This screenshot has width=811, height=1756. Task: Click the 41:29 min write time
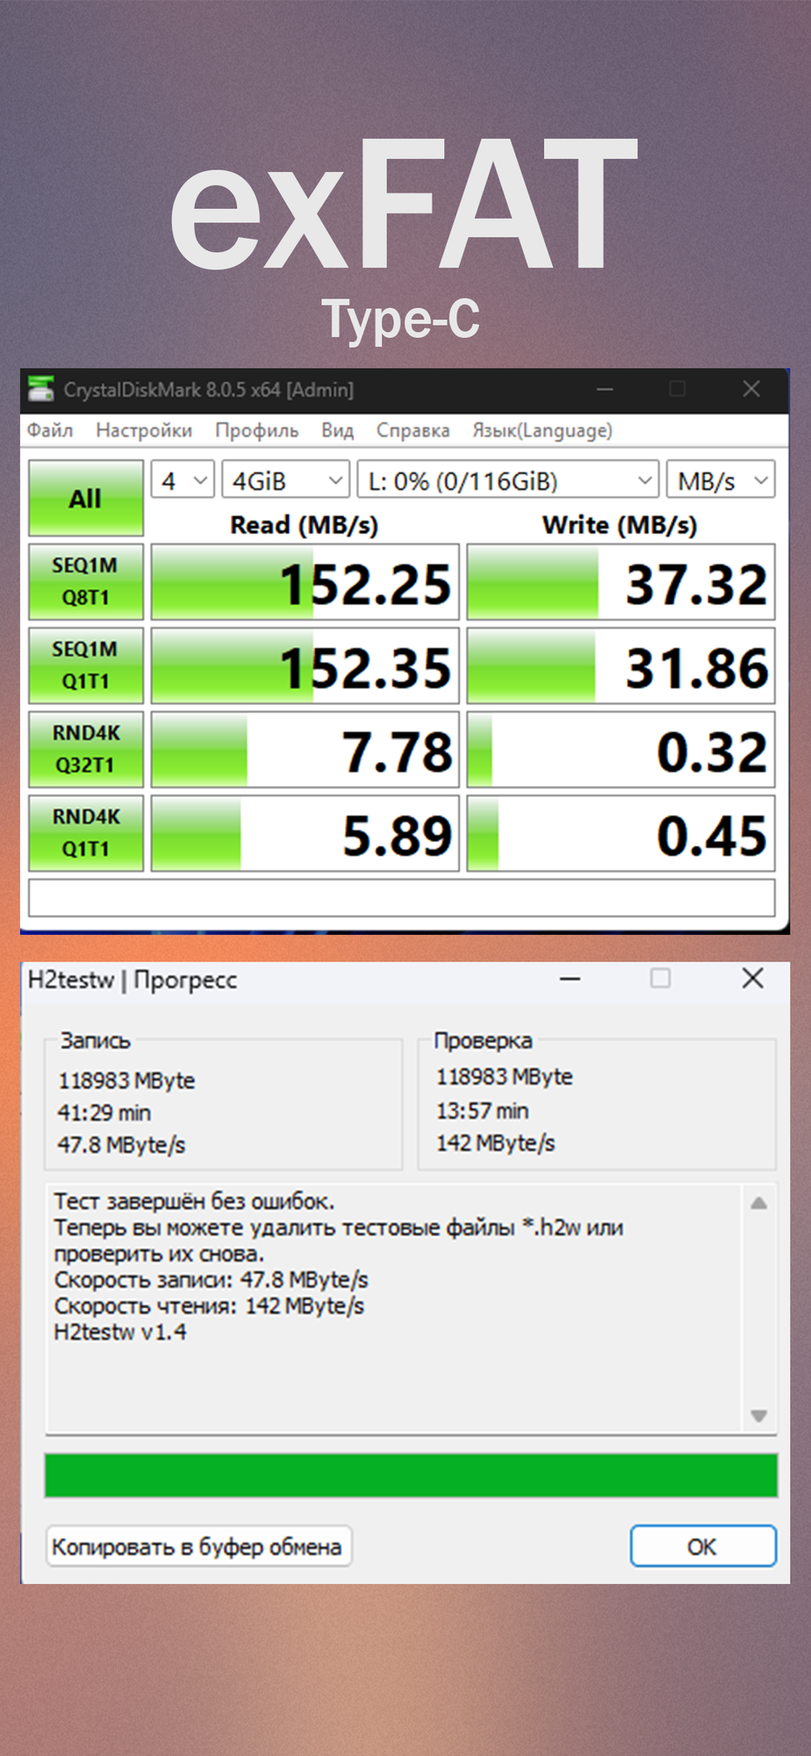[104, 1112]
